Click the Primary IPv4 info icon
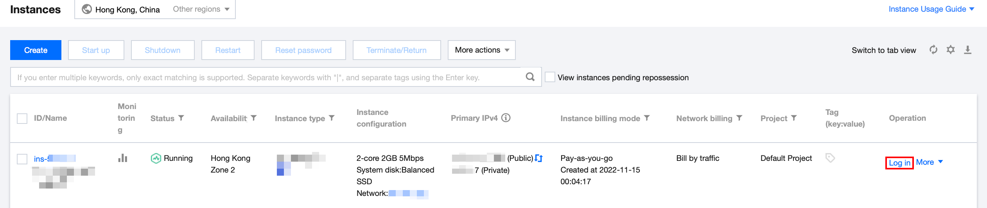Screen dimensions: 987x208 pyautogui.click(x=506, y=118)
